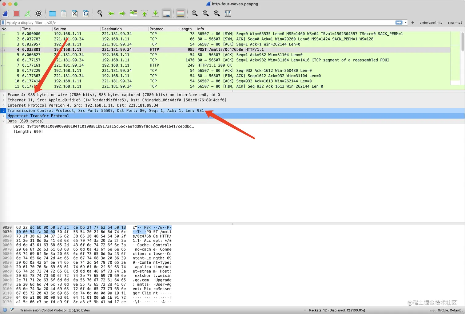Go back in packet history
Image resolution: width=465 pixels, height=314 pixels.
point(111,13)
